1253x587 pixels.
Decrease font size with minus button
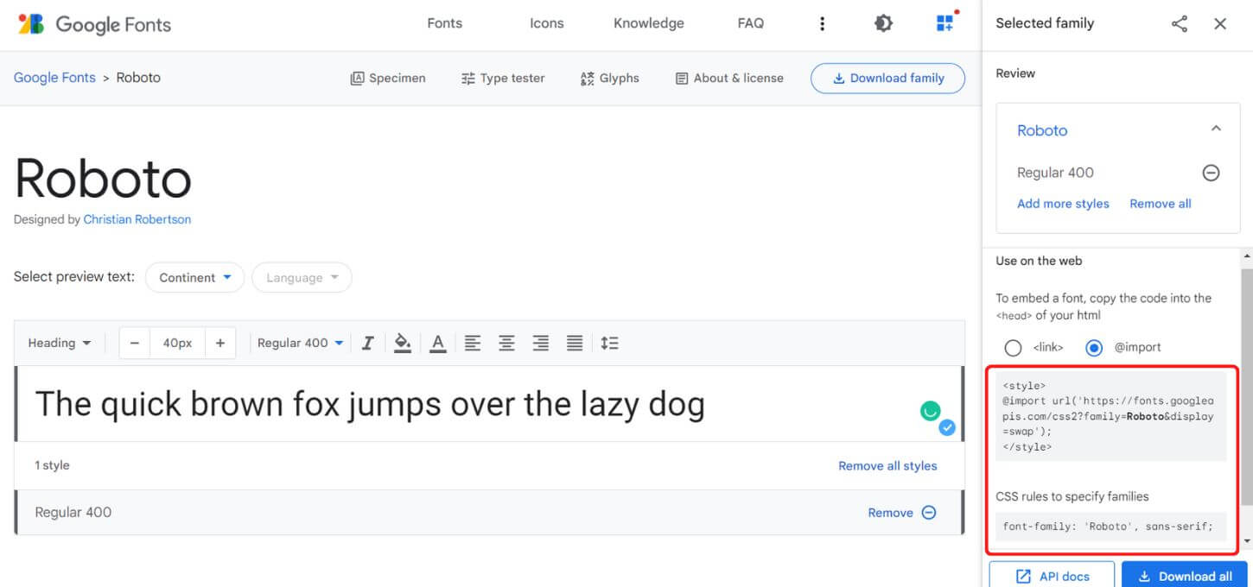pyautogui.click(x=134, y=343)
